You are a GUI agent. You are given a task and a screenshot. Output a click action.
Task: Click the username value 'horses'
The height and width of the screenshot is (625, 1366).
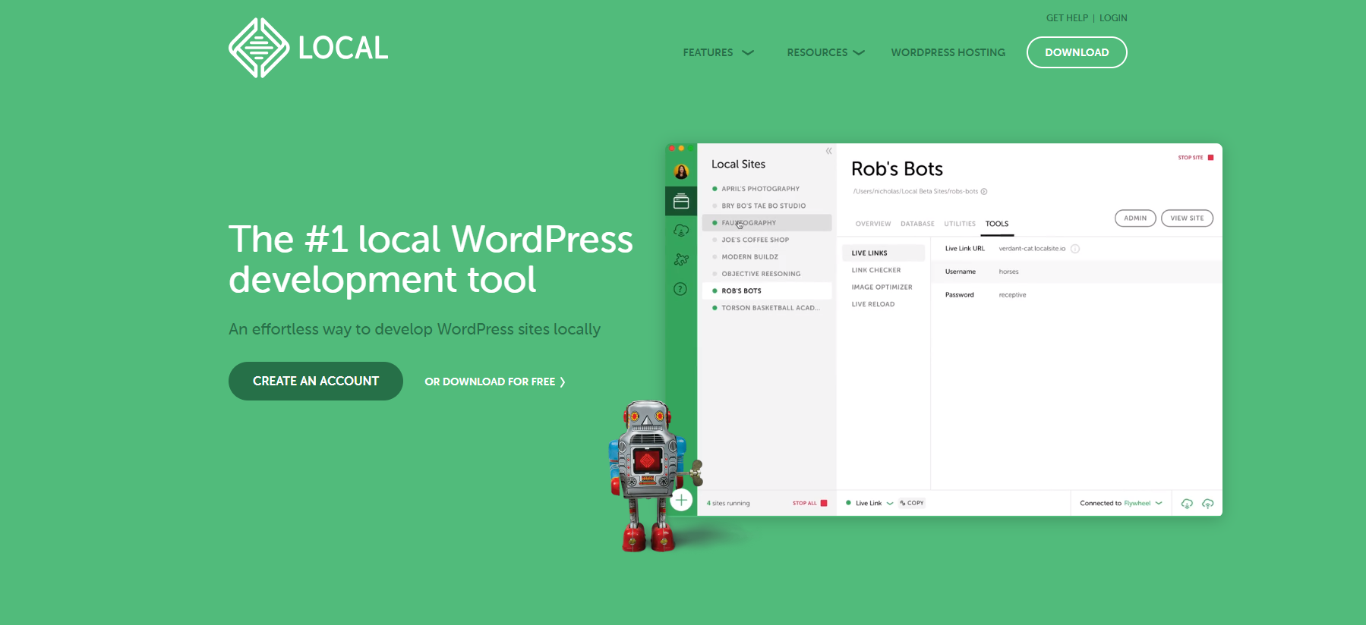pos(1008,272)
